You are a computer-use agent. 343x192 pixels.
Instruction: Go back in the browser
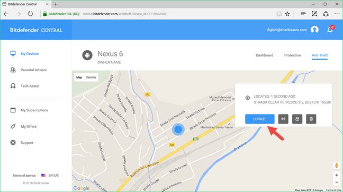coord(6,14)
